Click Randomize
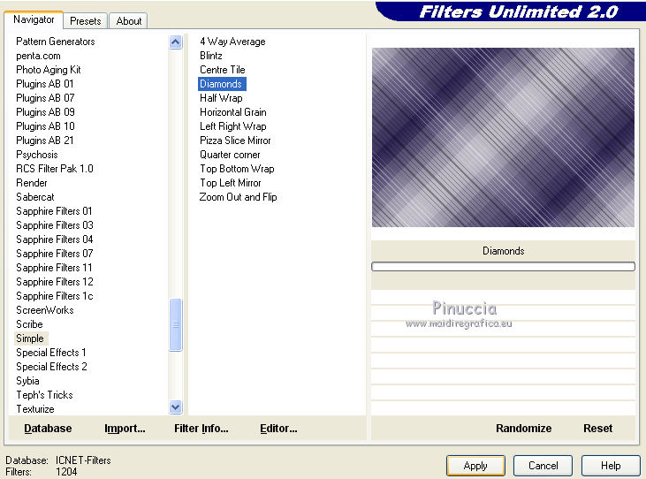Viewport: 646px width, 479px height. coord(524,429)
